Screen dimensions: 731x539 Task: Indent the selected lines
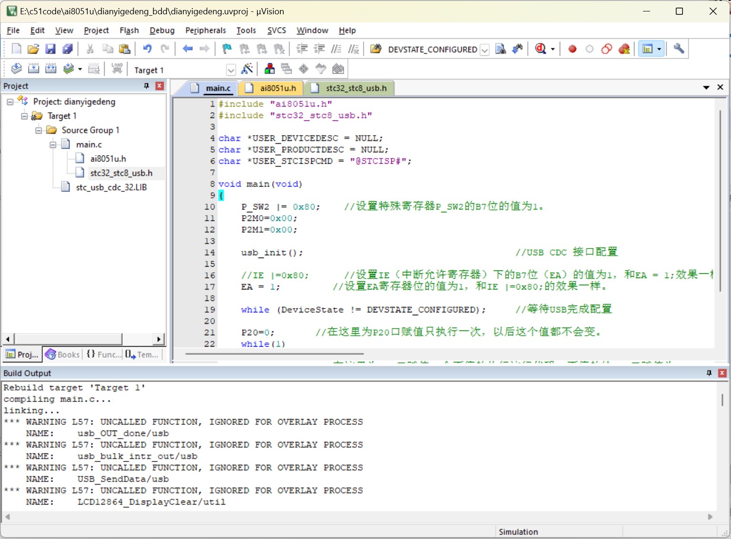tap(302, 49)
